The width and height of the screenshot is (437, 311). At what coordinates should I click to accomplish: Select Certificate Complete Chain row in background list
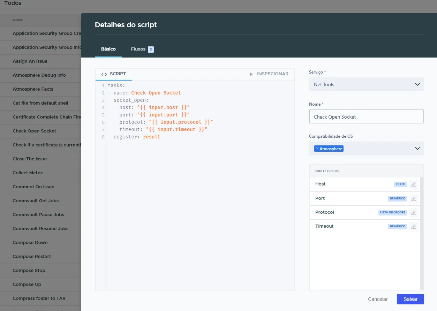pos(40,117)
